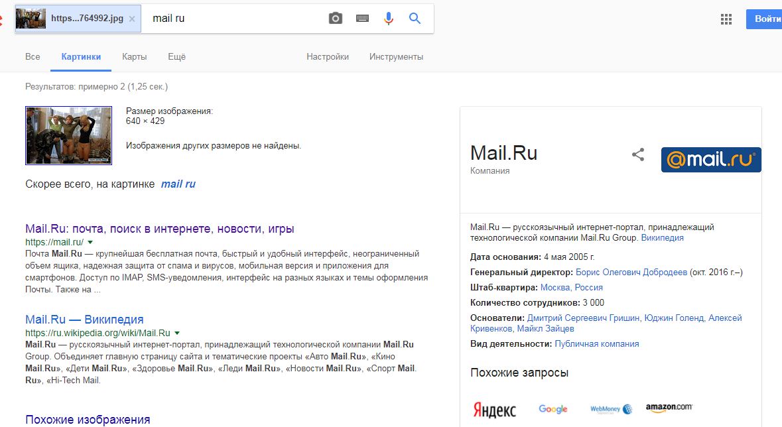Select the Картинки tab
This screenshot has height=427, width=782.
point(81,57)
